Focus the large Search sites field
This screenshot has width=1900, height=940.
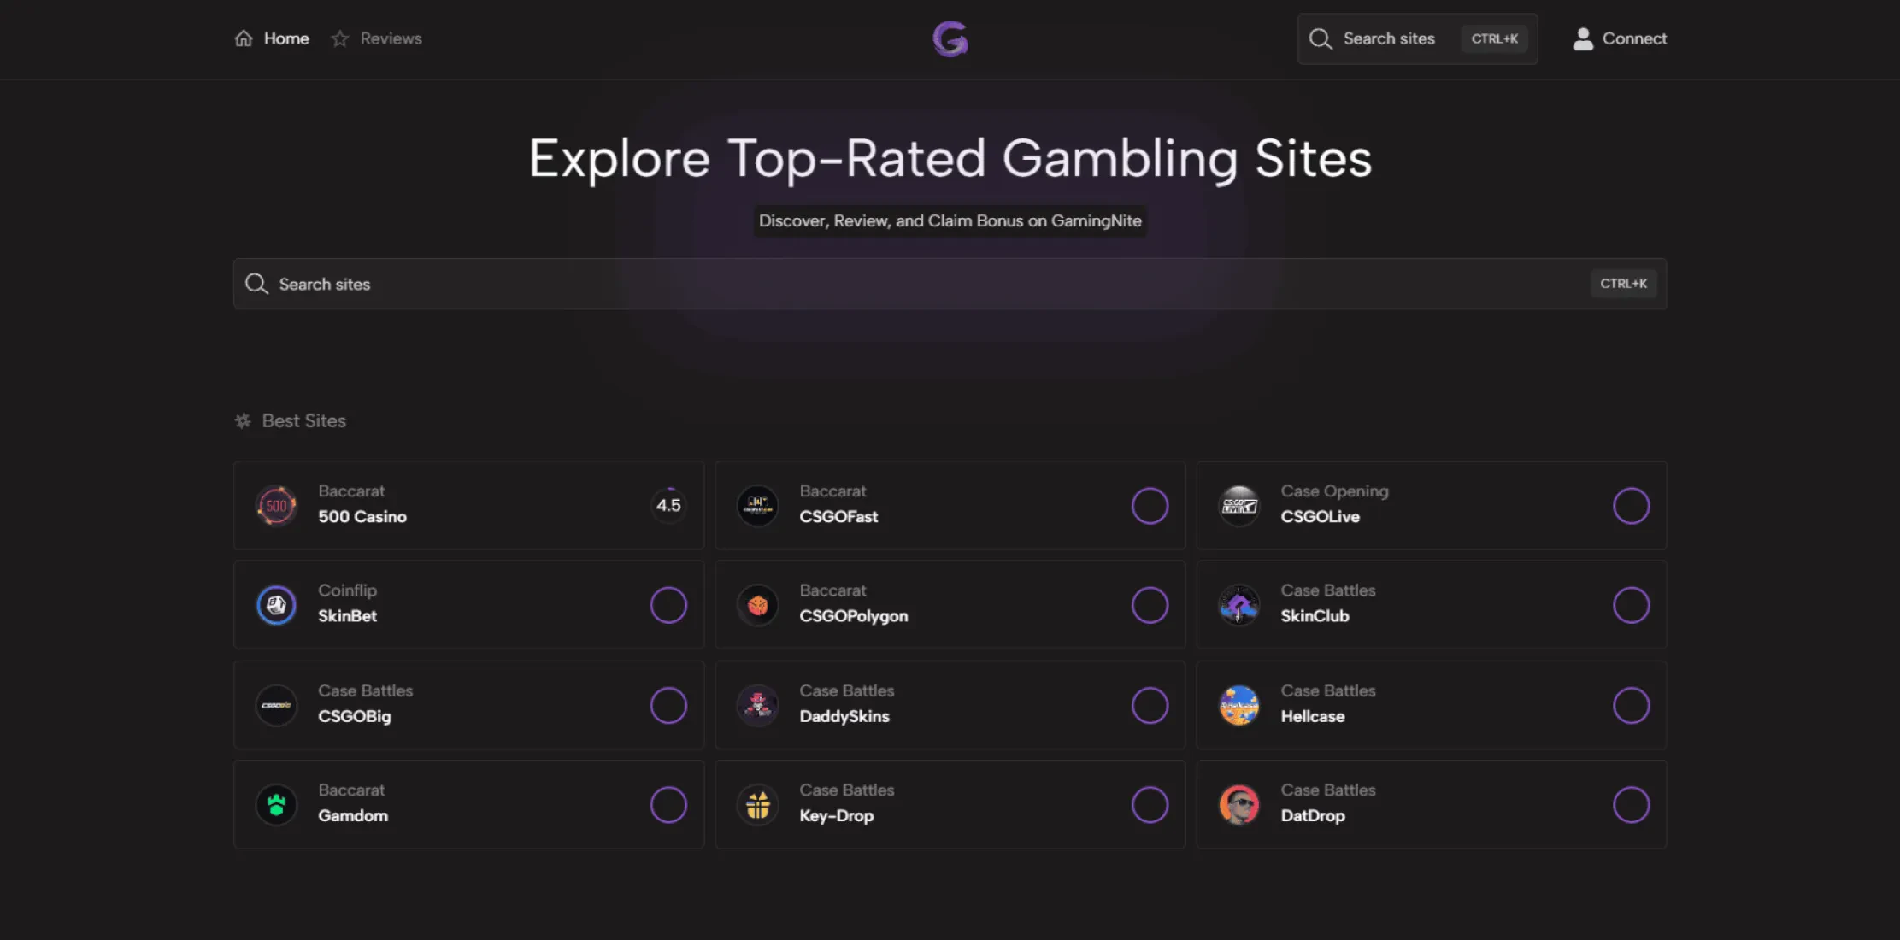point(950,284)
